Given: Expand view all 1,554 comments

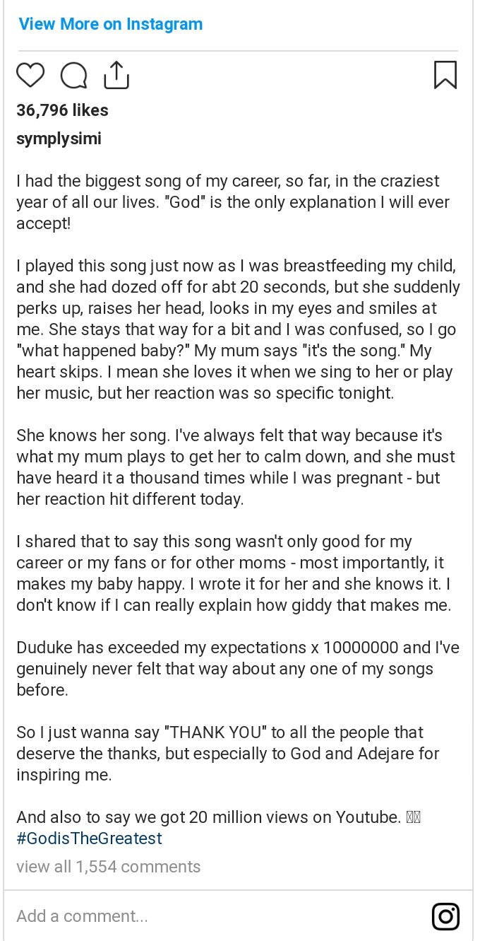Looking at the screenshot, I should tap(109, 867).
